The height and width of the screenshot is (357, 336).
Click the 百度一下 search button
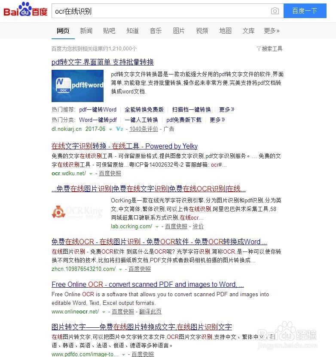pyautogui.click(x=305, y=11)
